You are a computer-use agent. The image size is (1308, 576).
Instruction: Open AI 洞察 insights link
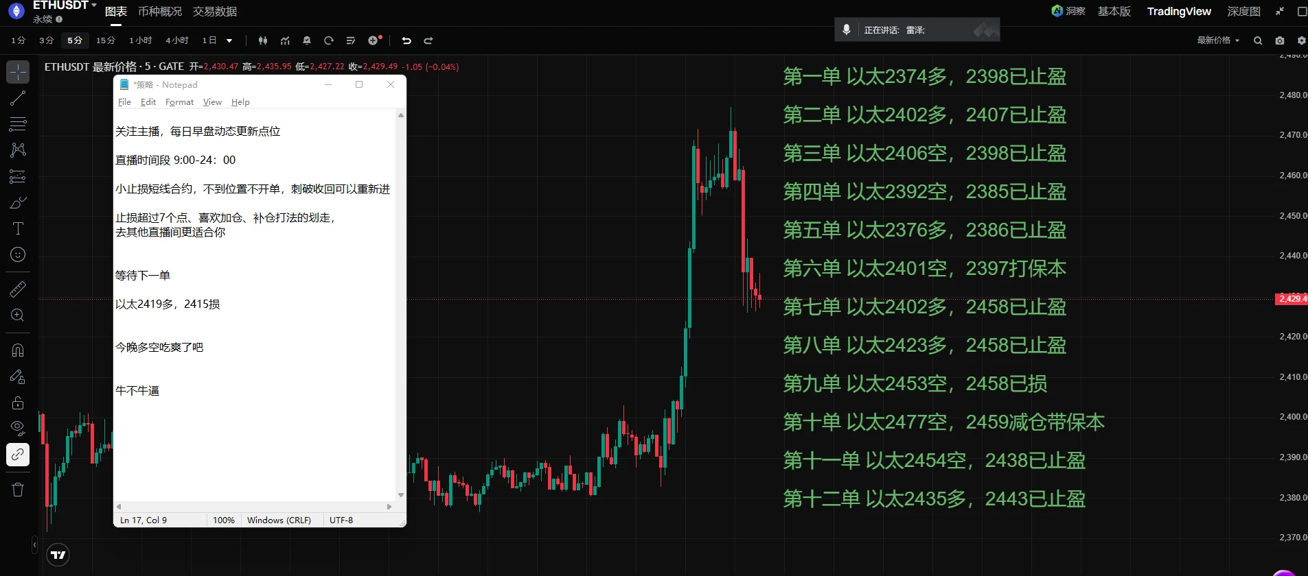pos(1068,11)
